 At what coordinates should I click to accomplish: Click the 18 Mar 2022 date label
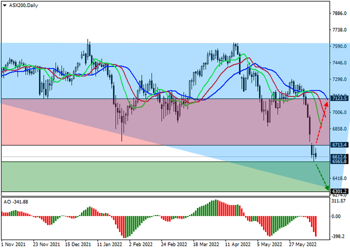click(206, 245)
